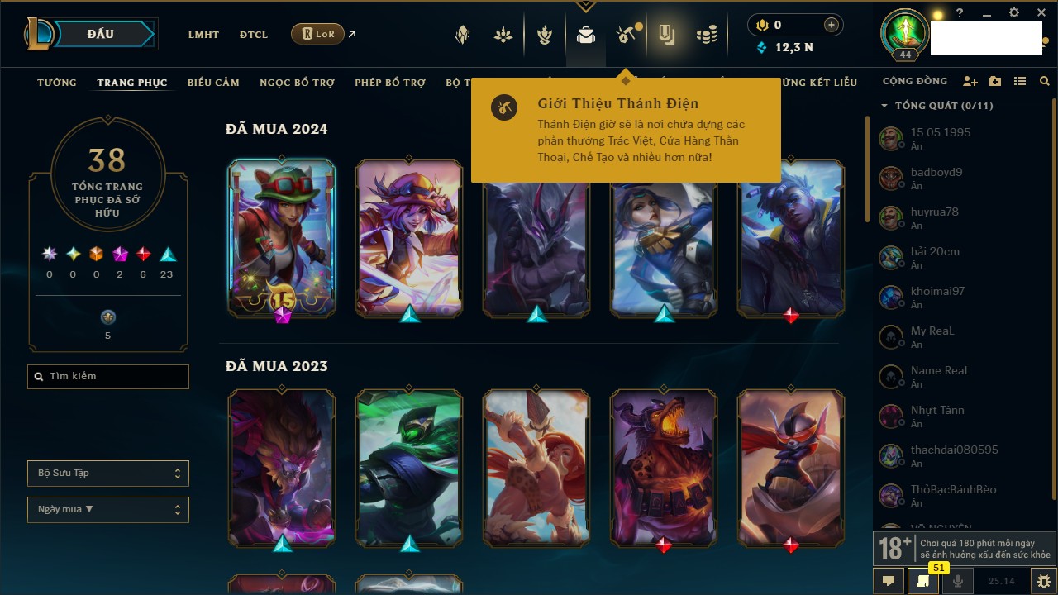Open the Store coins icon
Viewport: 1058px width, 595px height.
coord(706,35)
